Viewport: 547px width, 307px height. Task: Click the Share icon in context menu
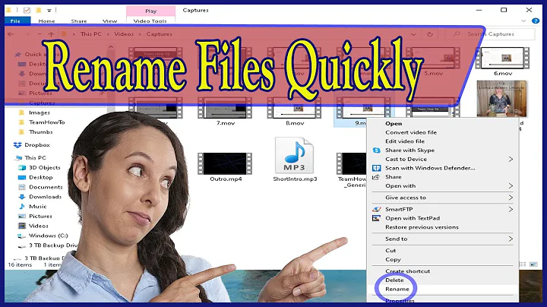tap(376, 177)
